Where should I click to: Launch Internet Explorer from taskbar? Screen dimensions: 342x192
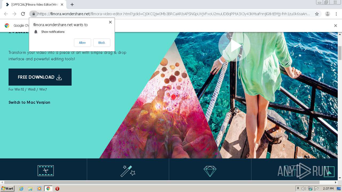tap(21, 189)
